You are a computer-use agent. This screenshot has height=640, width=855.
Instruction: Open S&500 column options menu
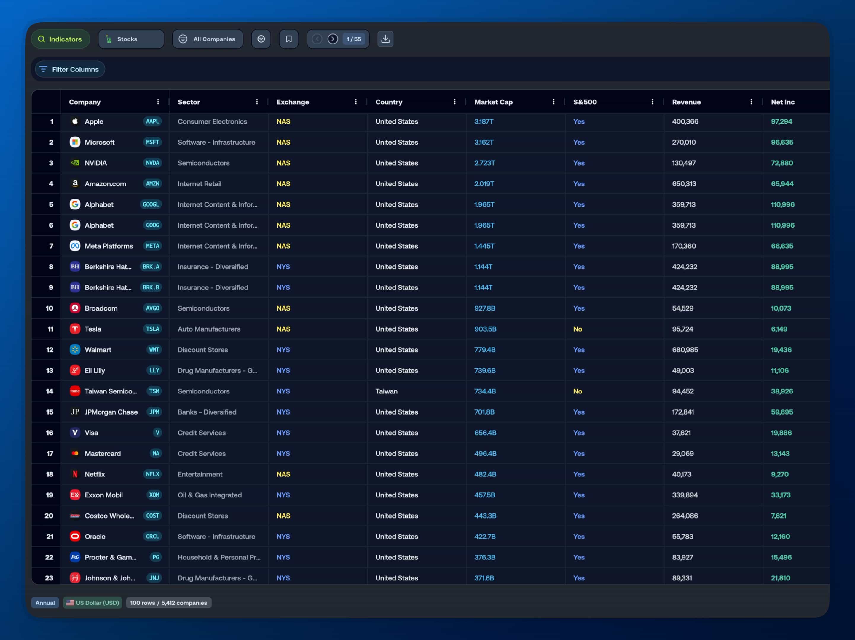click(x=653, y=102)
